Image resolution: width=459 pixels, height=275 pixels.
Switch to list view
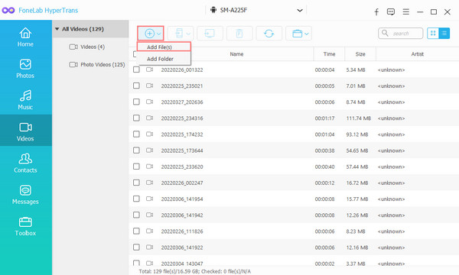point(444,34)
